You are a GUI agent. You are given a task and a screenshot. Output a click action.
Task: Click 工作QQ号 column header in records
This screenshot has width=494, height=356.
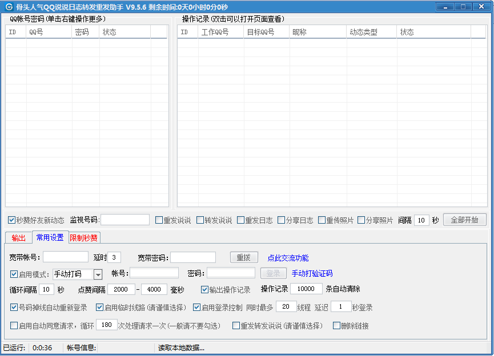(221, 32)
